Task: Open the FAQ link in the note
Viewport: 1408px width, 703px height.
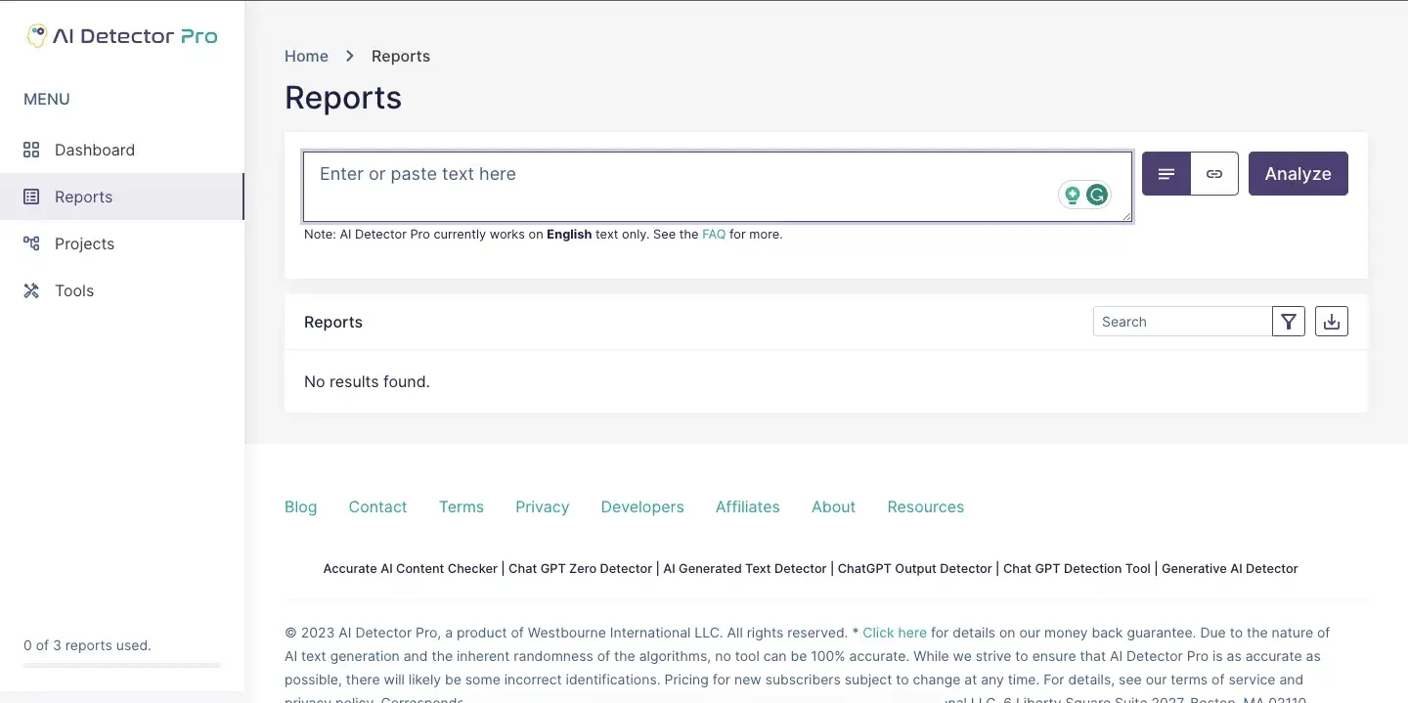Action: [x=714, y=235]
